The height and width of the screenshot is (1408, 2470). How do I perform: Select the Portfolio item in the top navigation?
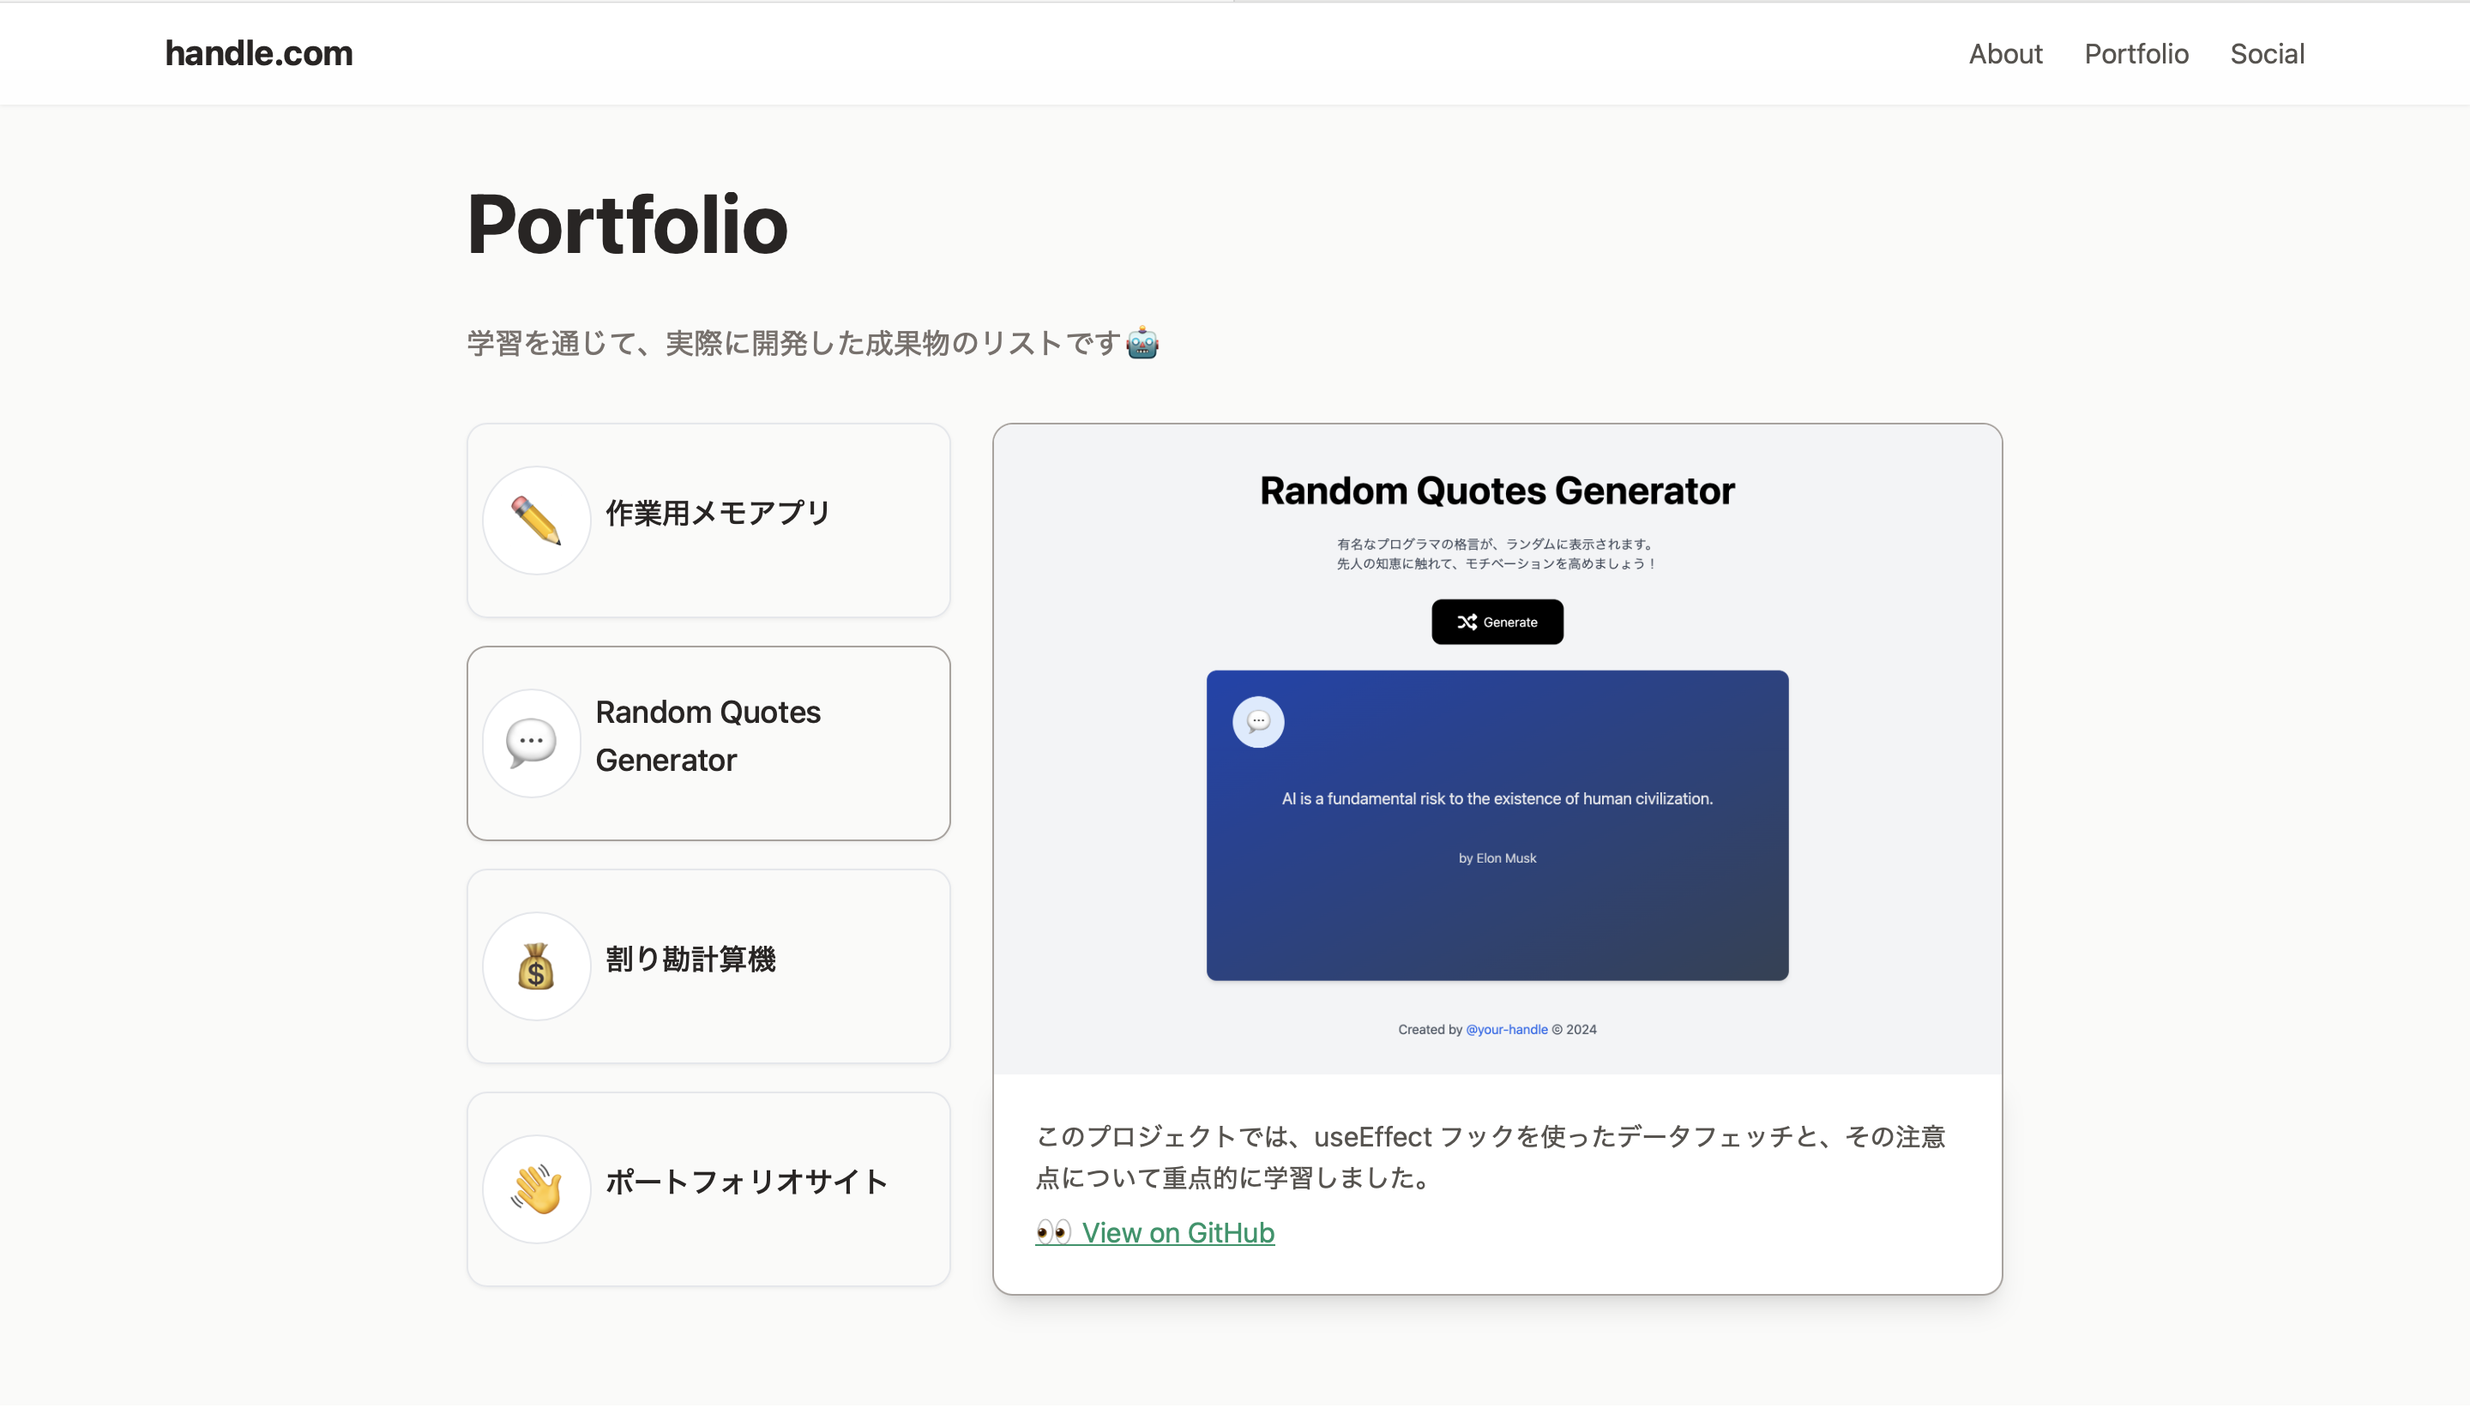click(x=2136, y=53)
